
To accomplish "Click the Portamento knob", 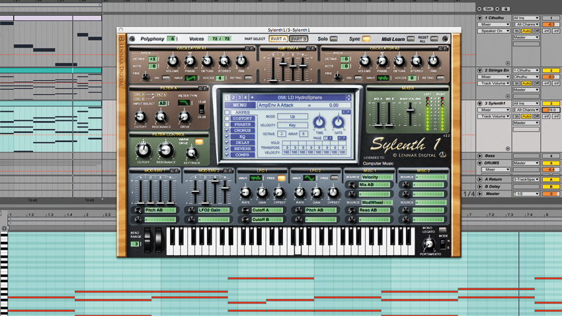I will click(x=428, y=245).
